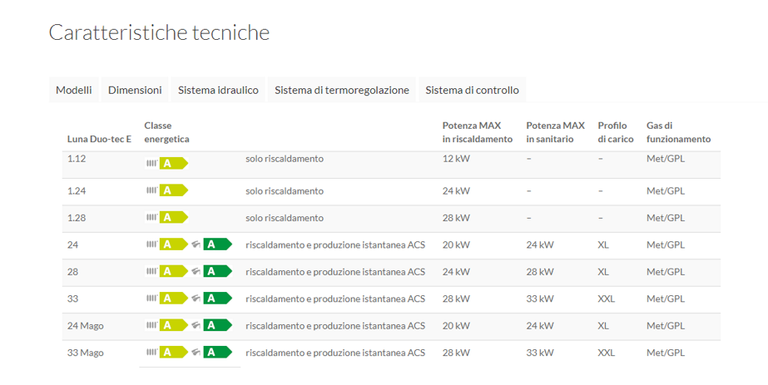
Task: Click dark green hot water A badge in row 24
Action: coord(217,244)
